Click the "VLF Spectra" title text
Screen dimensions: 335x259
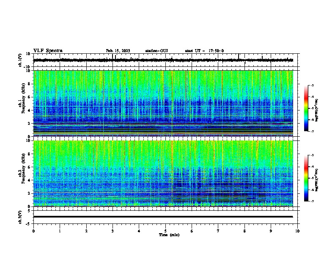[x=48, y=51]
